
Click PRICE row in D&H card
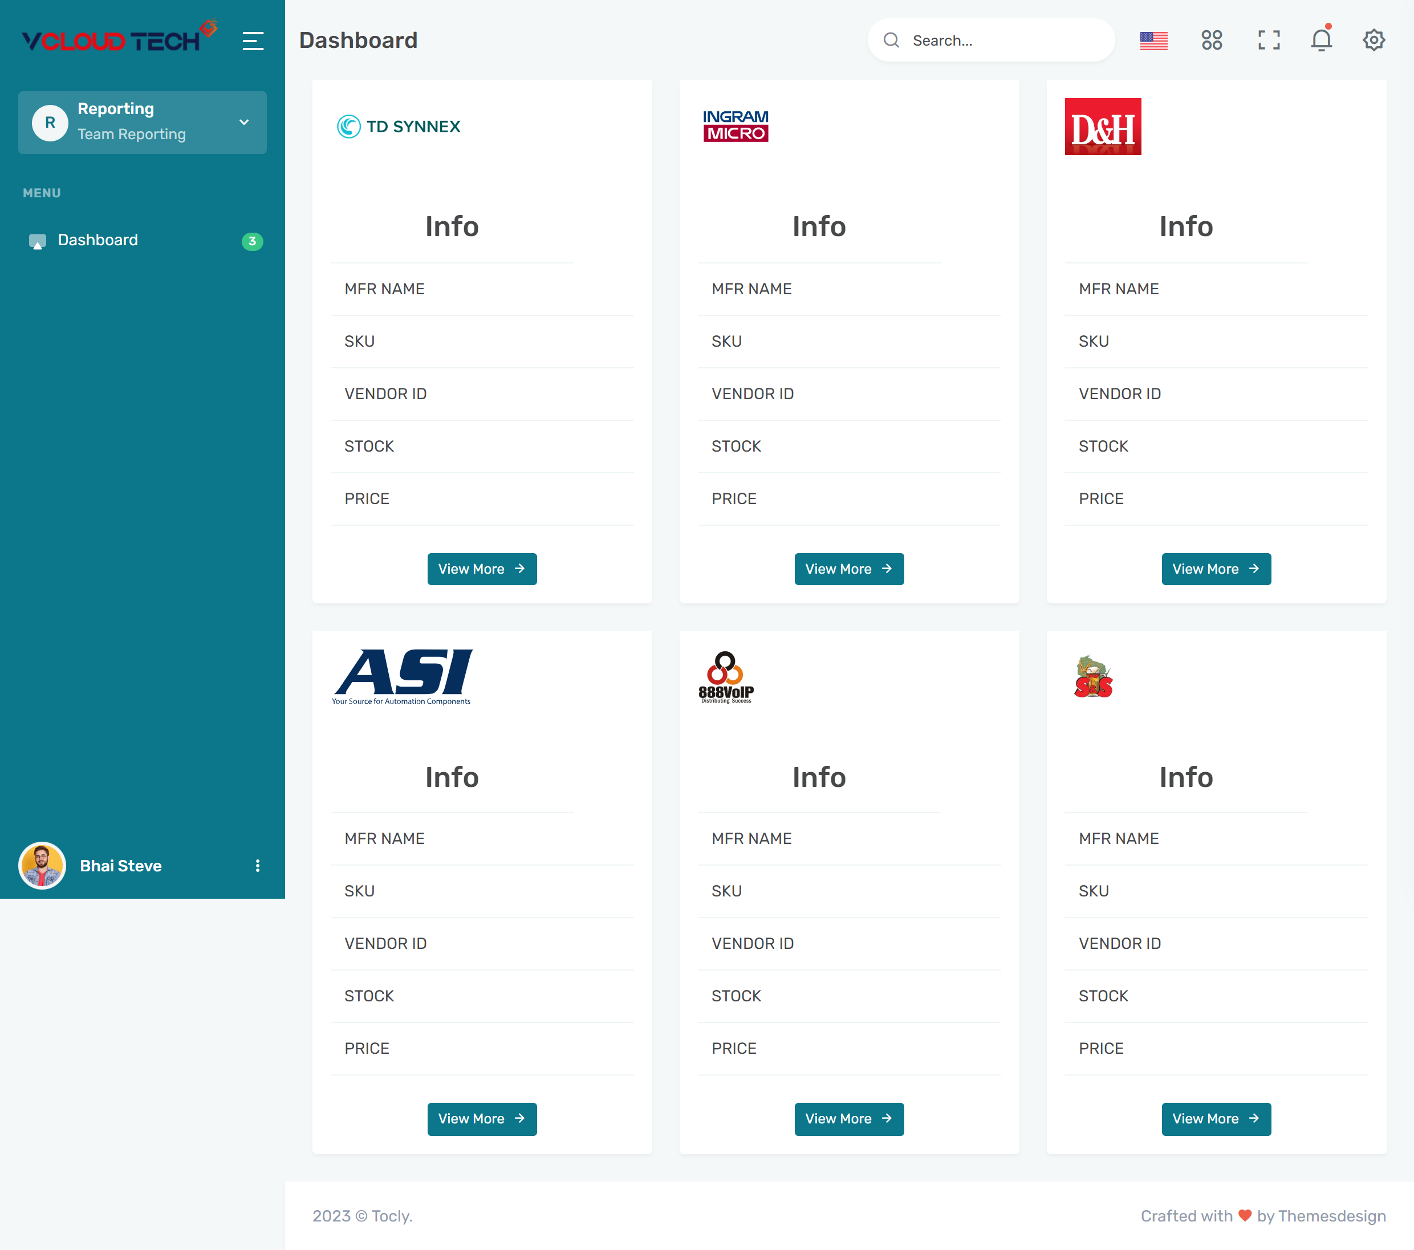pyautogui.click(x=1216, y=500)
